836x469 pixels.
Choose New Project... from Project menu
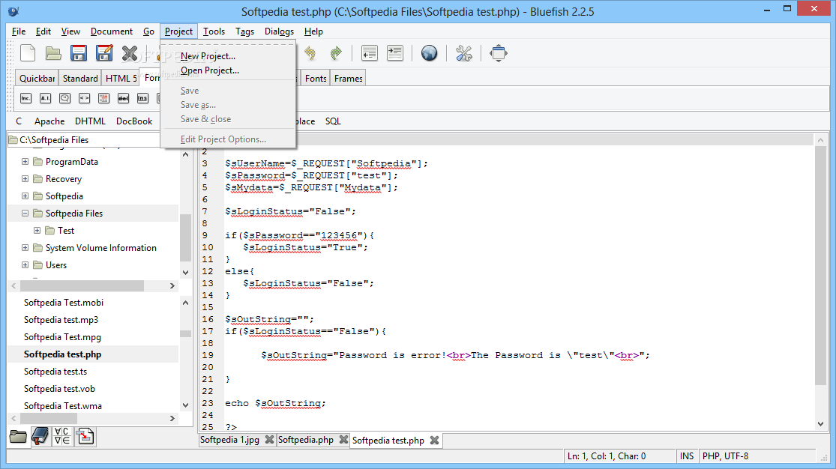pyautogui.click(x=208, y=56)
